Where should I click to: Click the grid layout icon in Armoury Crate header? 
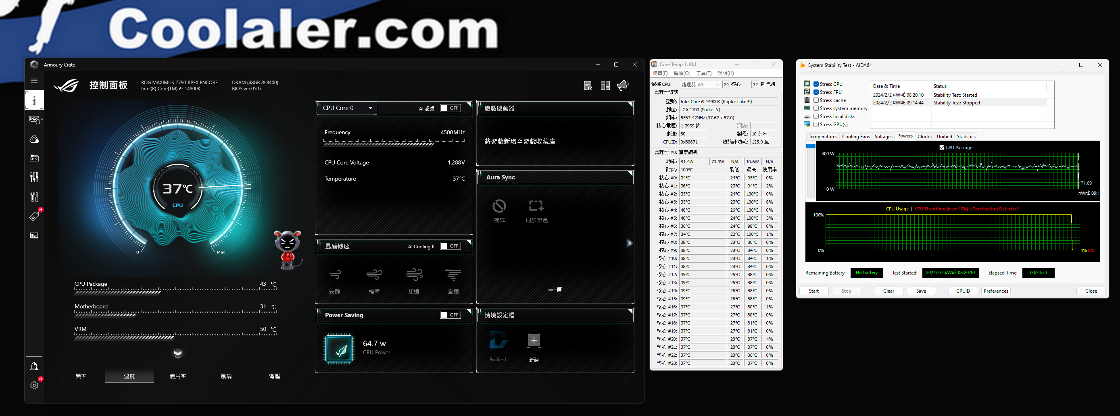tap(605, 85)
